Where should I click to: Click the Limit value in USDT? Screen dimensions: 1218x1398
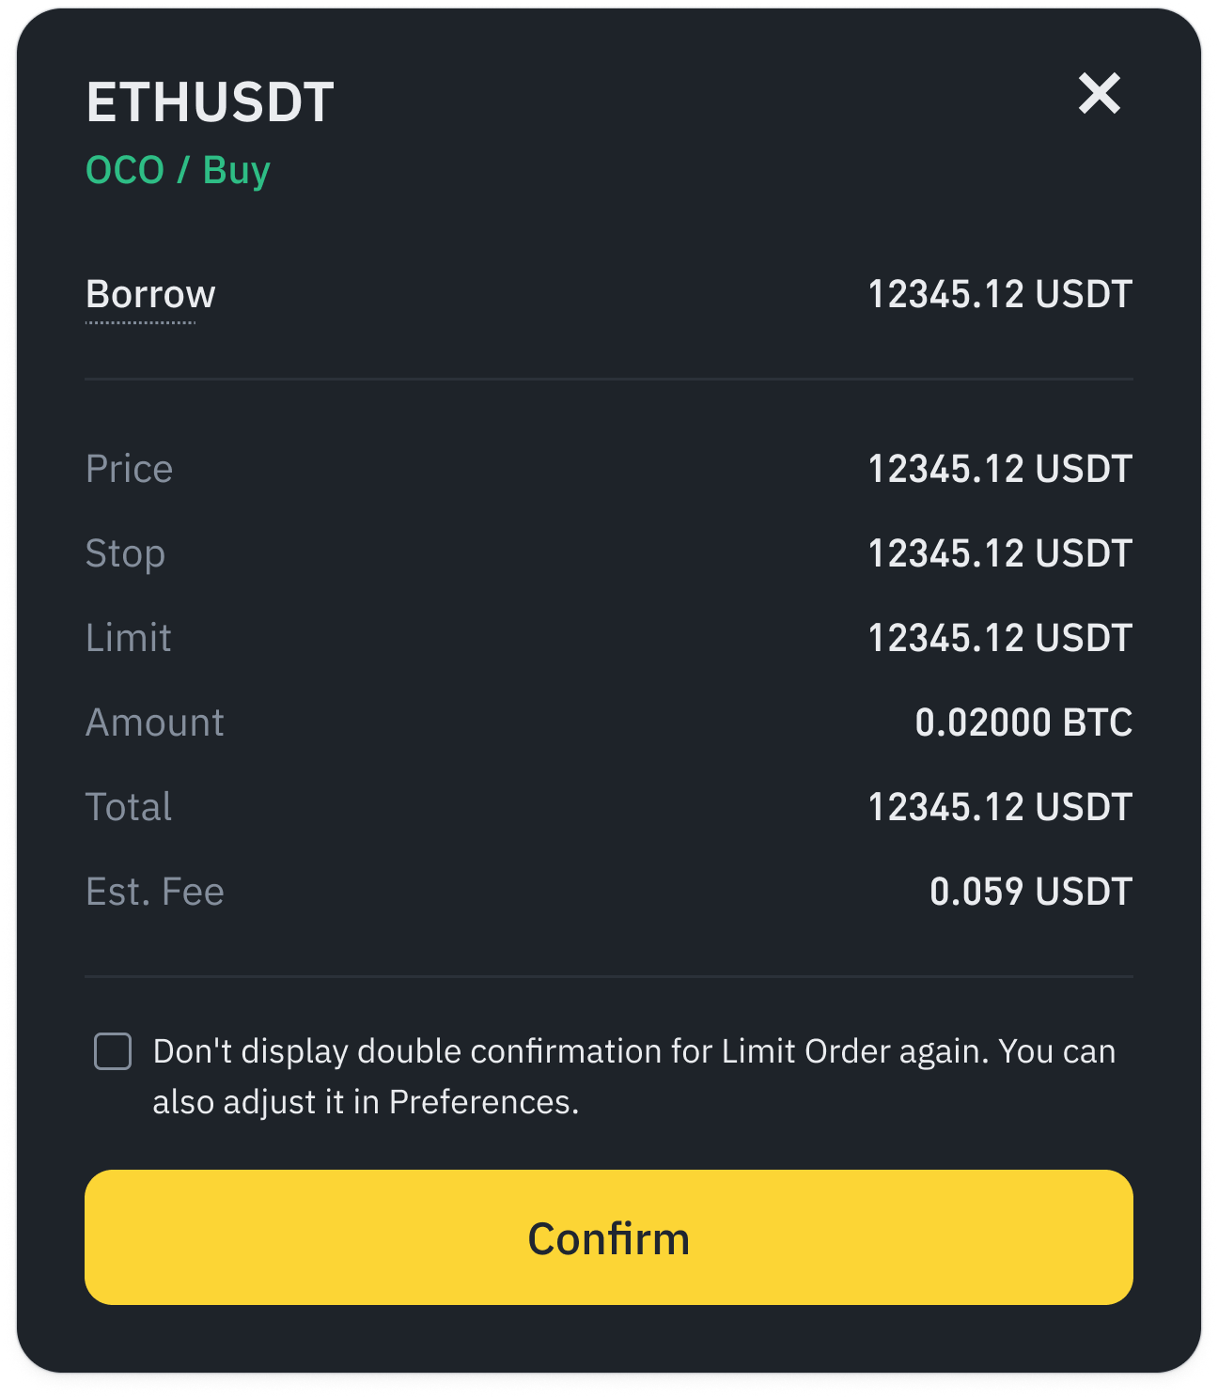pos(999,638)
